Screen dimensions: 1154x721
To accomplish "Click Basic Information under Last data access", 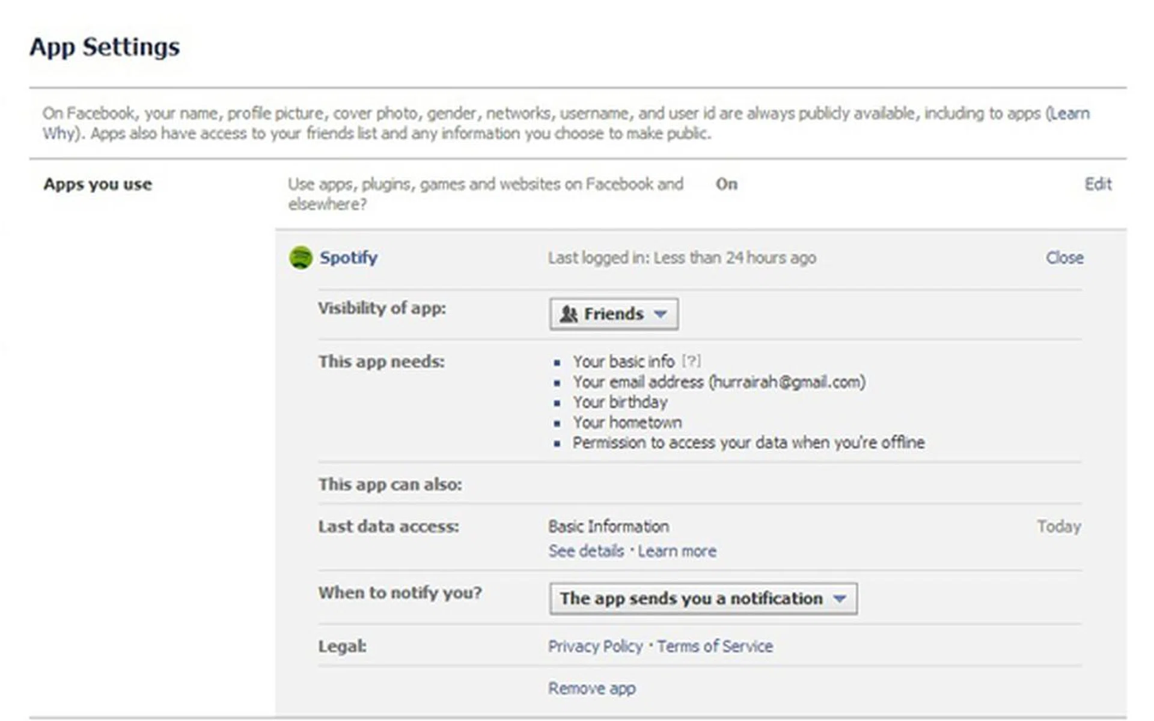I will pyautogui.click(x=609, y=526).
